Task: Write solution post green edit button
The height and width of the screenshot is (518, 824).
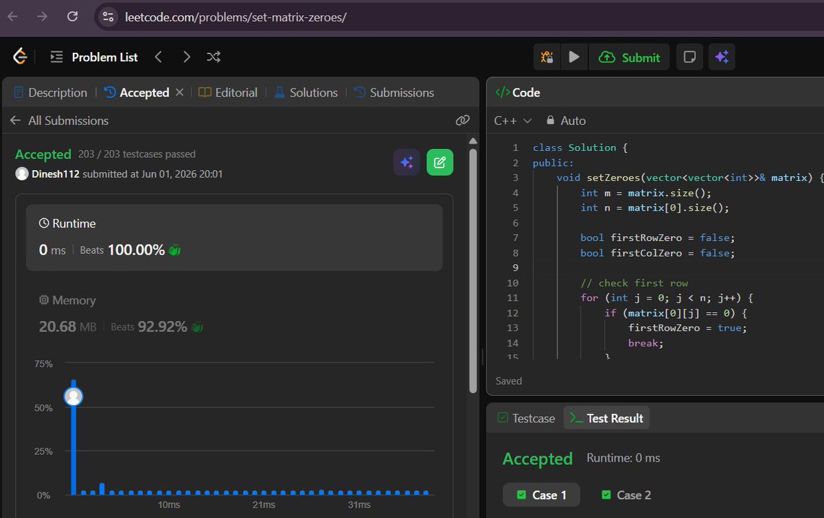Action: [x=440, y=163]
